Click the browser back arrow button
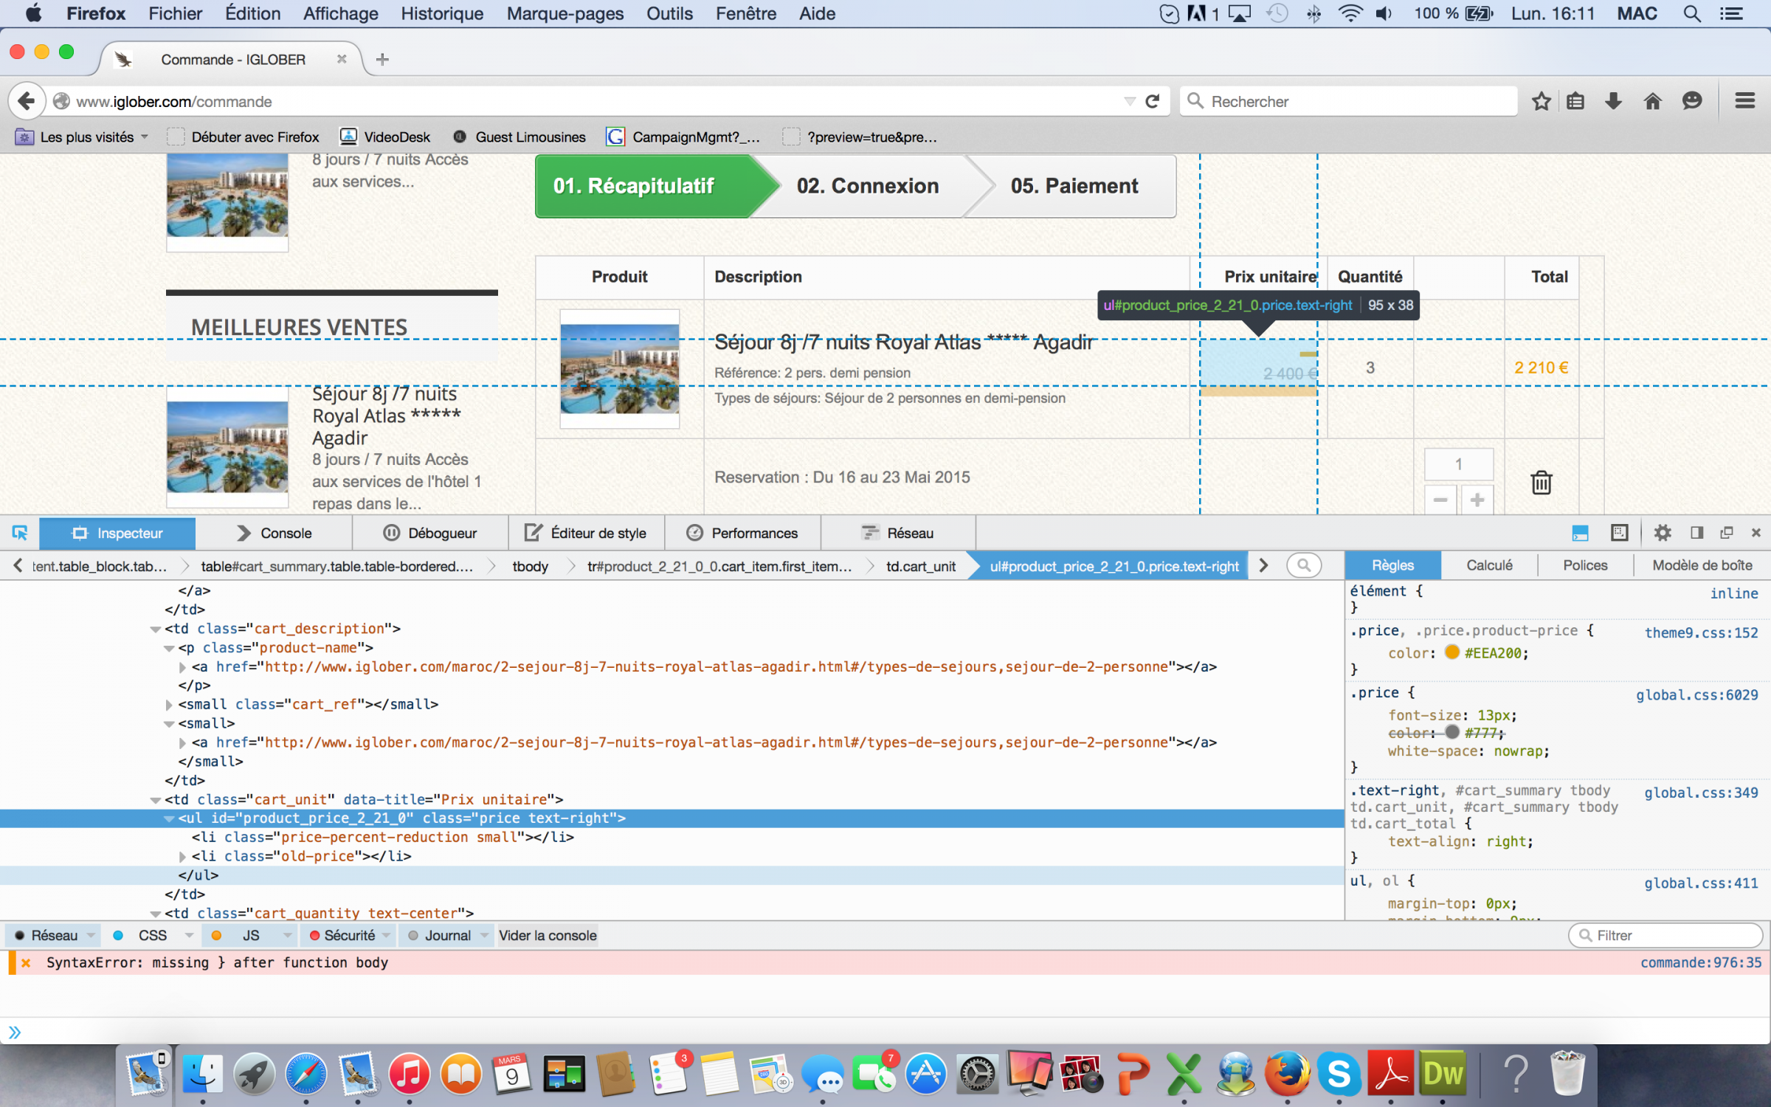 click(27, 101)
